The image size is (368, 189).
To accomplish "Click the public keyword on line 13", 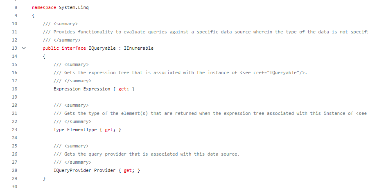I will coord(51,48).
